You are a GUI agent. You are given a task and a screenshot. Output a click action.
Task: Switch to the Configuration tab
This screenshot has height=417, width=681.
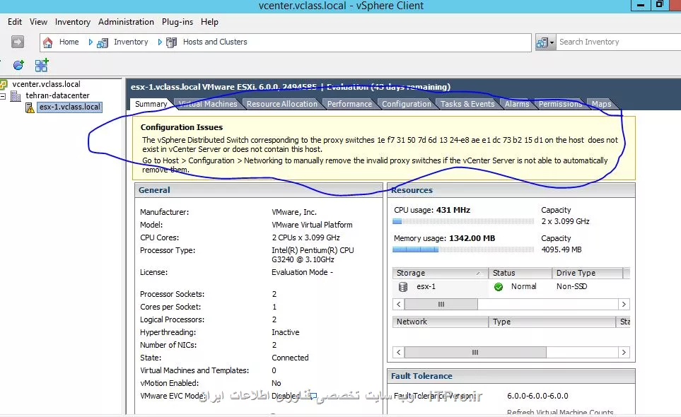coord(407,104)
